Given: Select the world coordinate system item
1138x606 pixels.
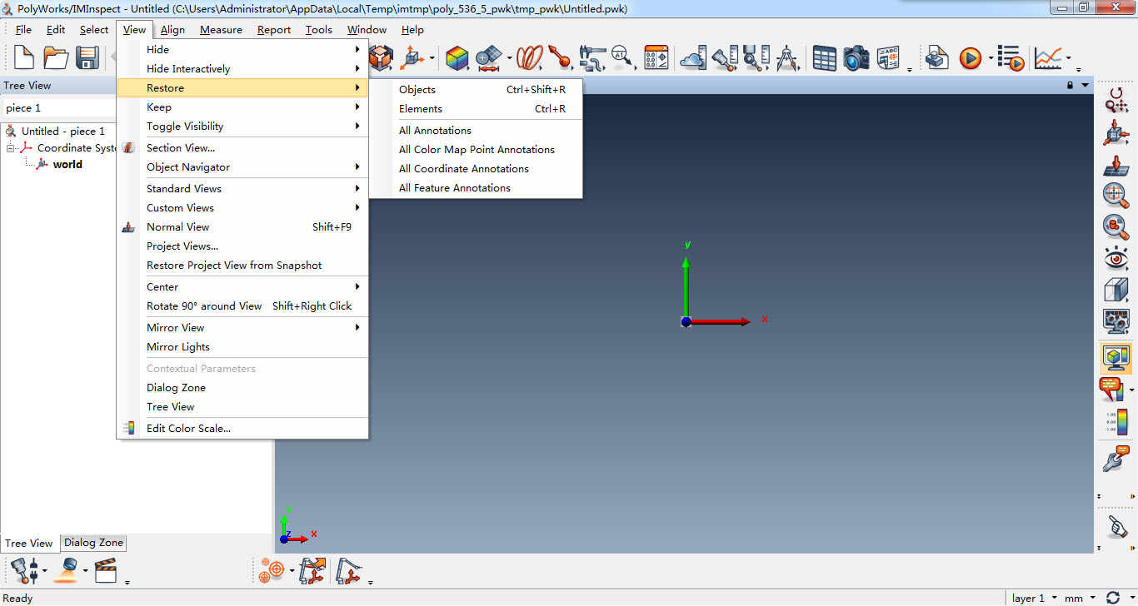Looking at the screenshot, I should pyautogui.click(x=67, y=165).
